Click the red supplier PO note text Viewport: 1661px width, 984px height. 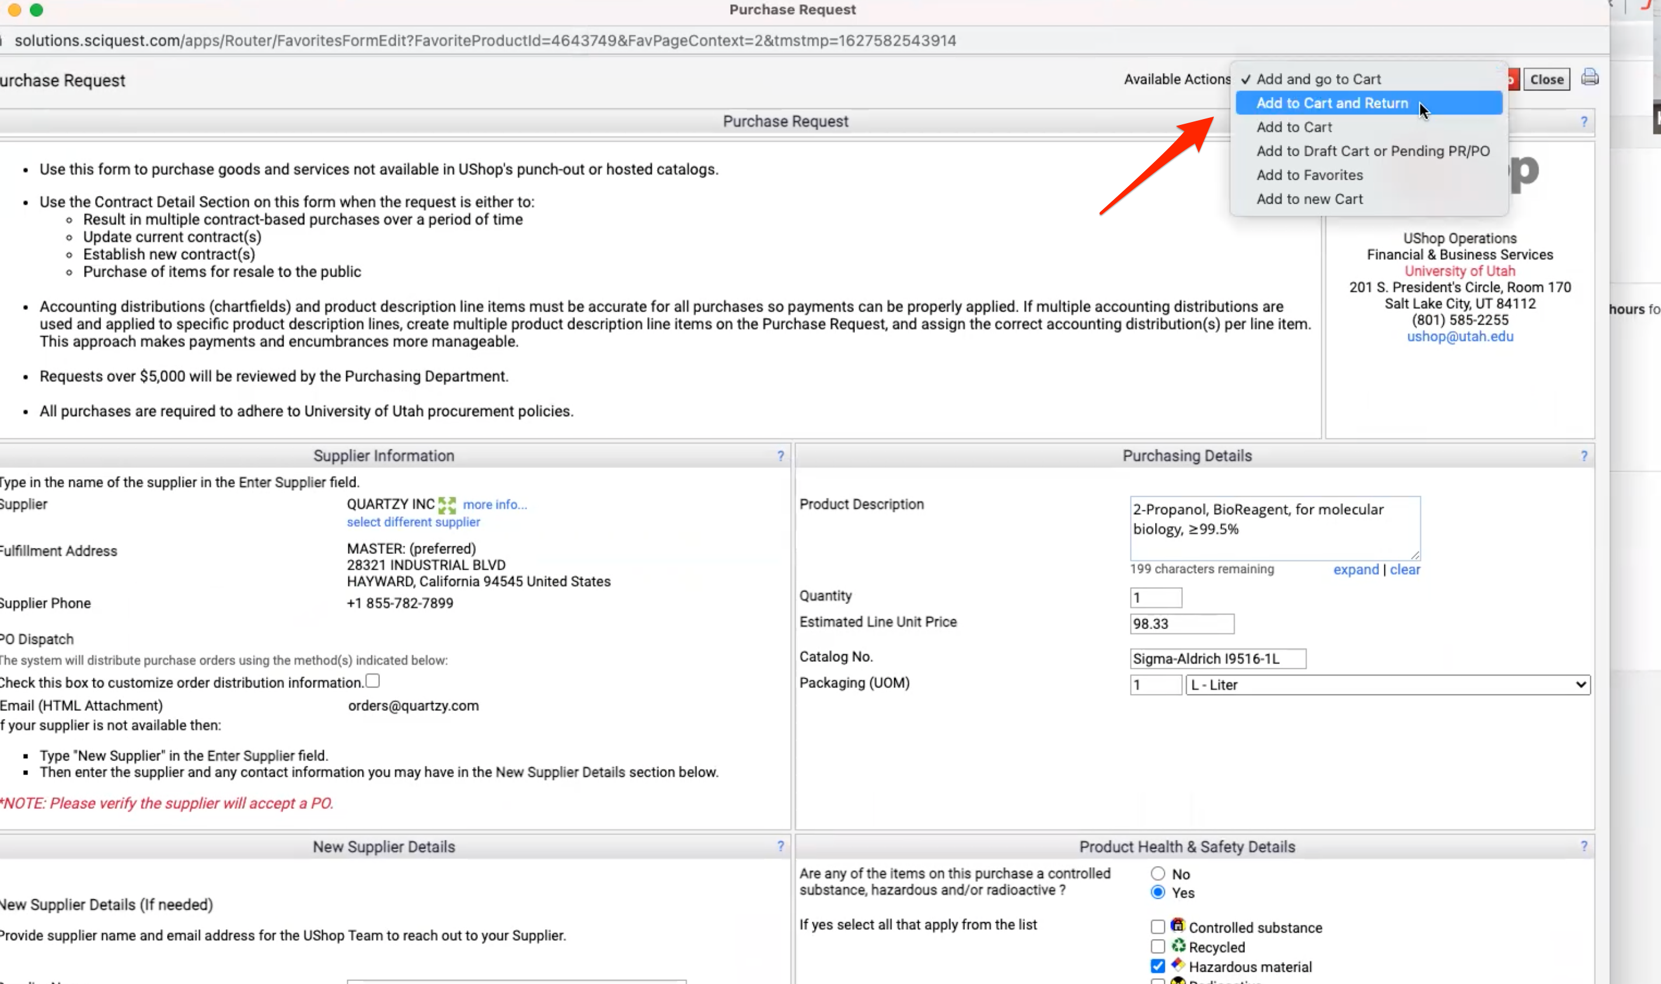[166, 804]
